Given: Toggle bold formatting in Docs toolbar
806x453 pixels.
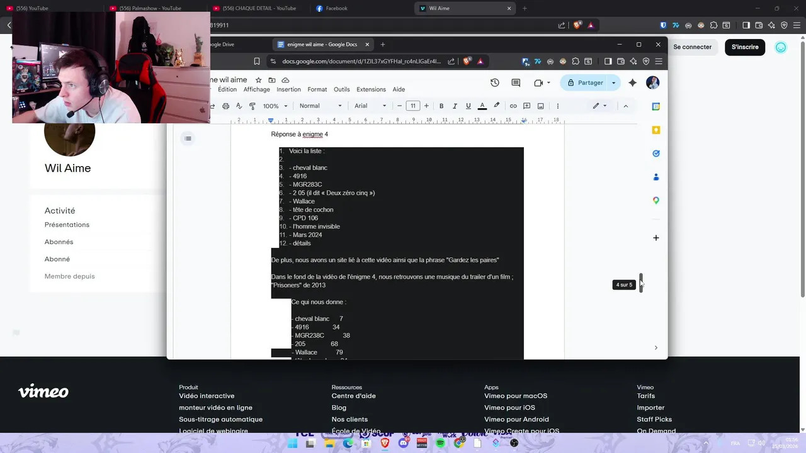Looking at the screenshot, I should [x=441, y=106].
